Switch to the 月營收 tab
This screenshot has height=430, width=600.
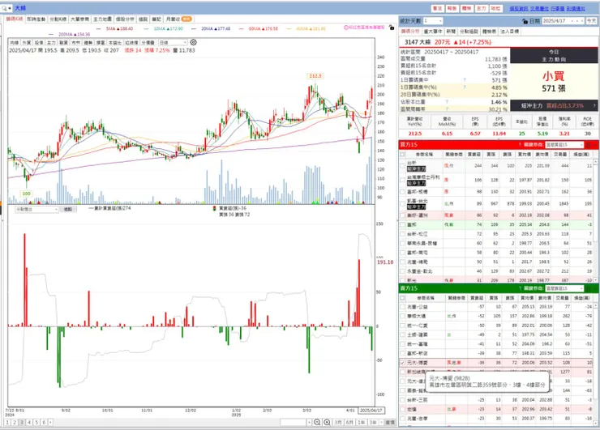[x=178, y=19]
